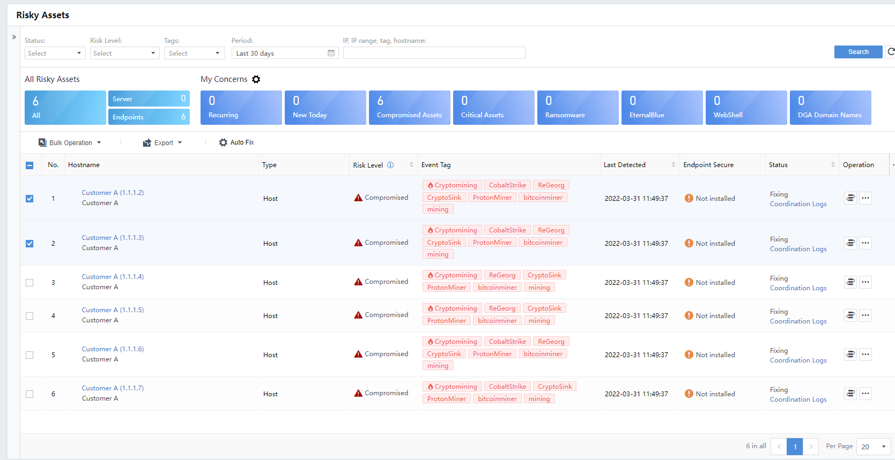Image resolution: width=895 pixels, height=460 pixels.
Task: Toggle the select-all header checkbox
Action: tap(29, 165)
